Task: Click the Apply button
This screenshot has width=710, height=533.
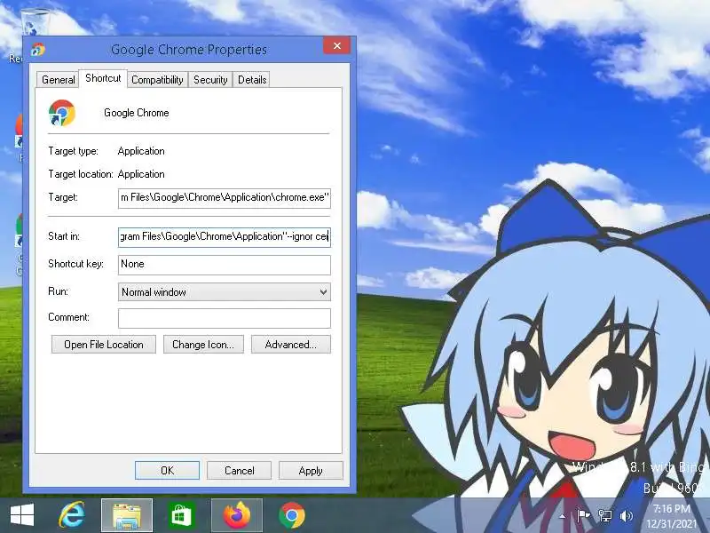Action: pos(311,471)
